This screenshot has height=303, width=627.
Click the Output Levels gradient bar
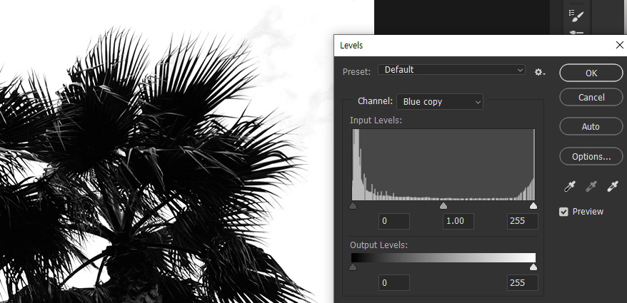tap(443, 257)
